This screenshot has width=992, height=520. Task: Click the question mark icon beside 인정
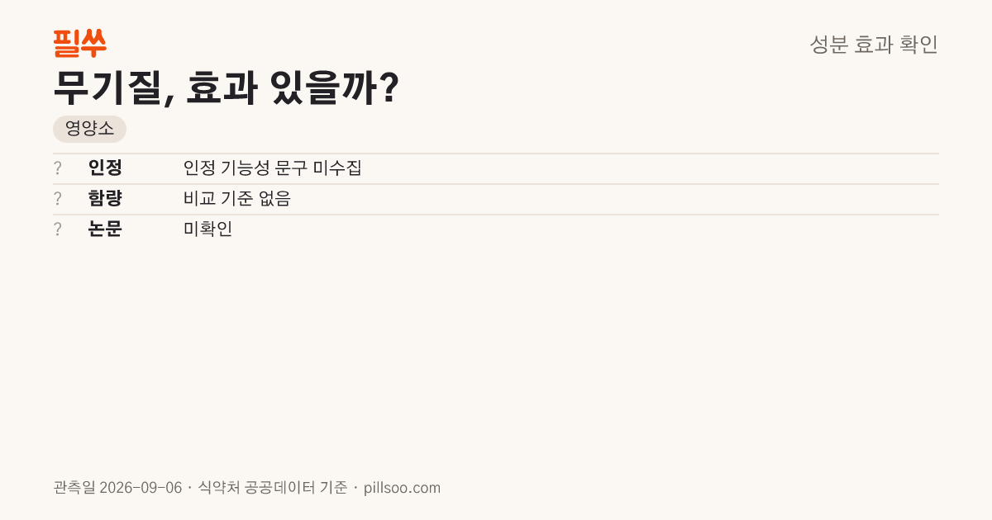pos(58,168)
